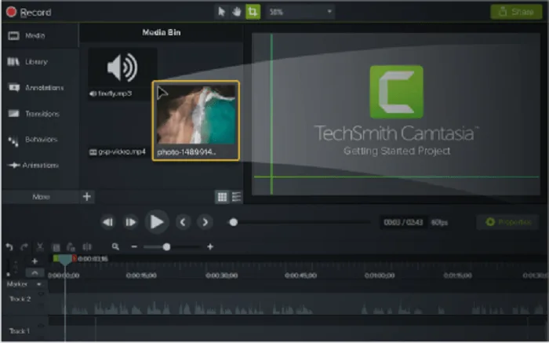The height and width of the screenshot is (343, 549).
Task: Open the Annotations tab
Action: (x=36, y=88)
